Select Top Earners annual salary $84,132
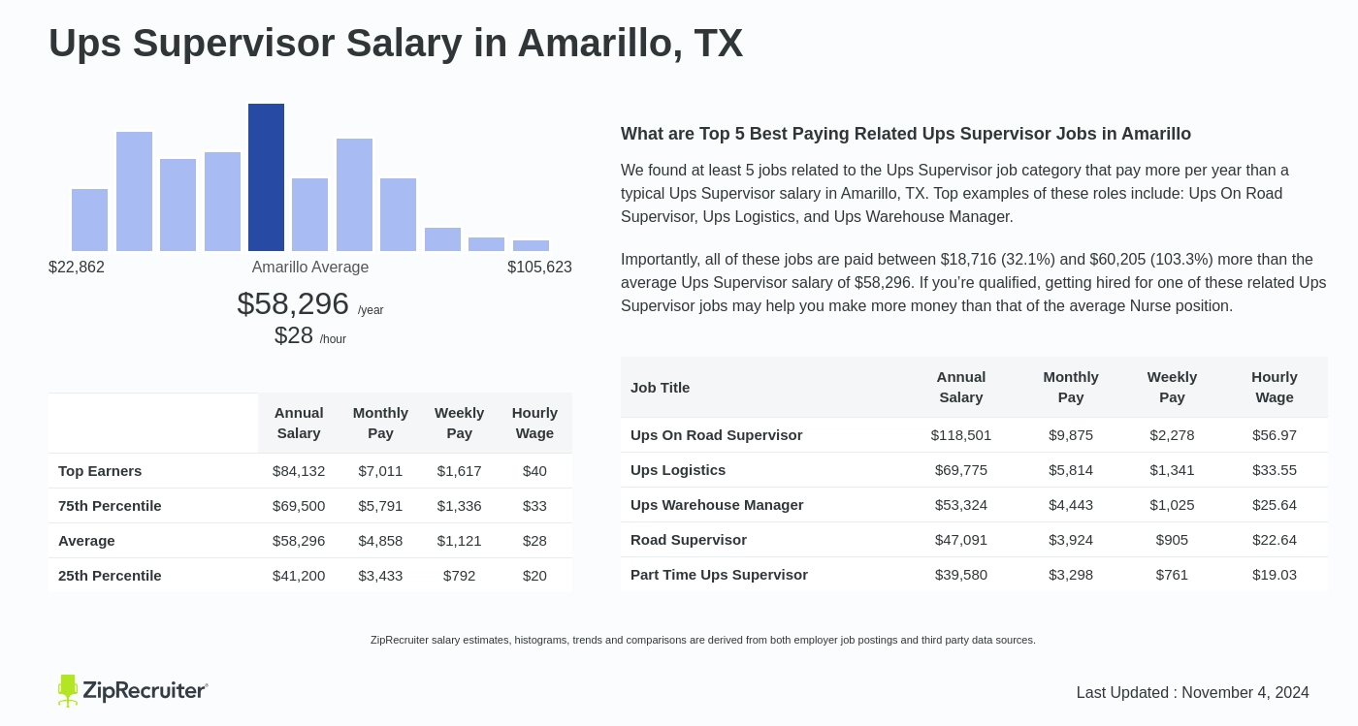1358x726 pixels. [299, 470]
